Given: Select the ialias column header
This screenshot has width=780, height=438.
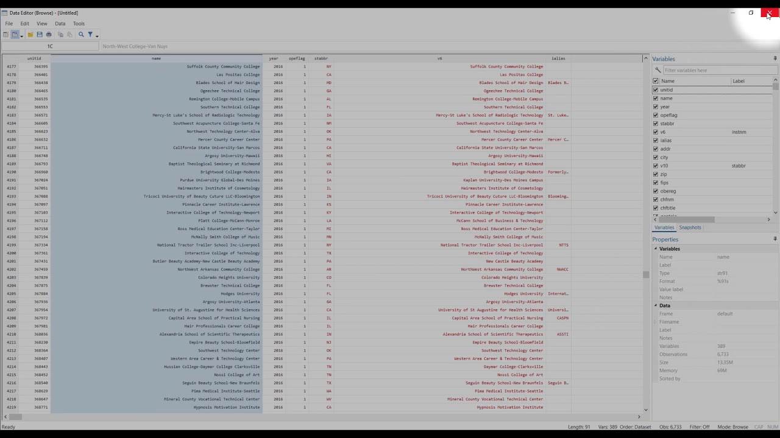Looking at the screenshot, I should 558,58.
